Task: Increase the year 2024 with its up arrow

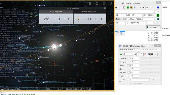Action: tap(47, 16)
